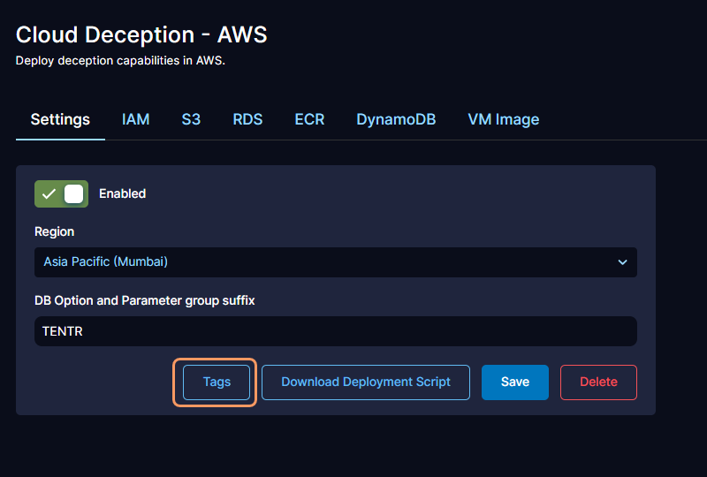This screenshot has height=477, width=707.
Task: Open the Tags dialog
Action: coord(217,382)
